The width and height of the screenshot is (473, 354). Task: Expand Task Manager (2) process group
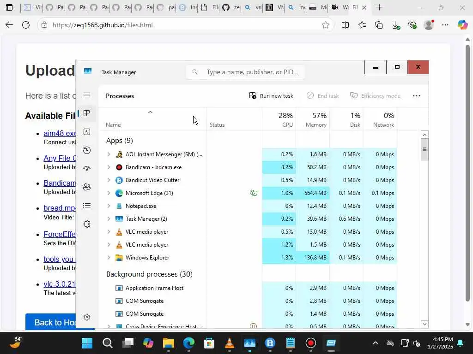(x=109, y=219)
